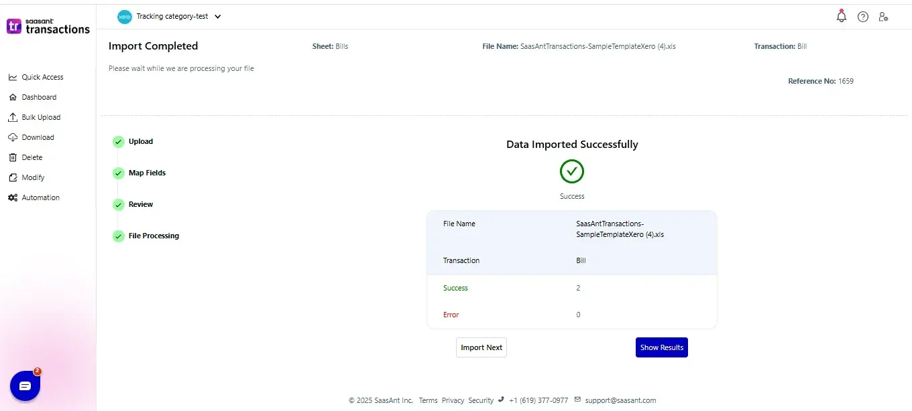The image size is (912, 411).
Task: Click the File Processing step checkmark
Action: click(119, 236)
